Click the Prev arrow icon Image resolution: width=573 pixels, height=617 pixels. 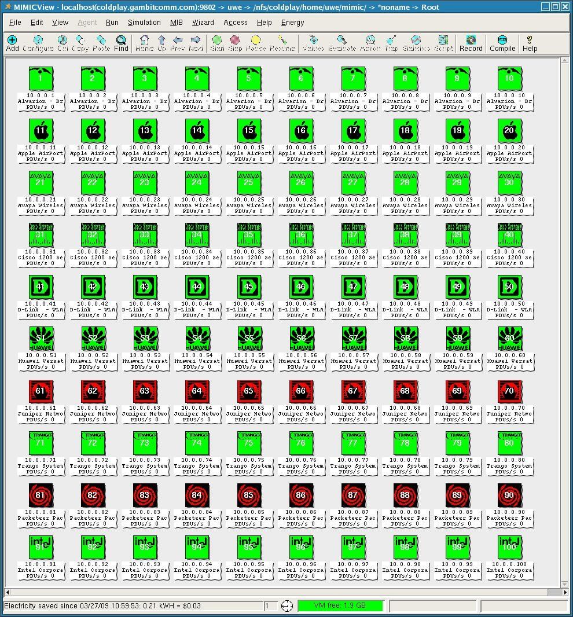click(178, 43)
